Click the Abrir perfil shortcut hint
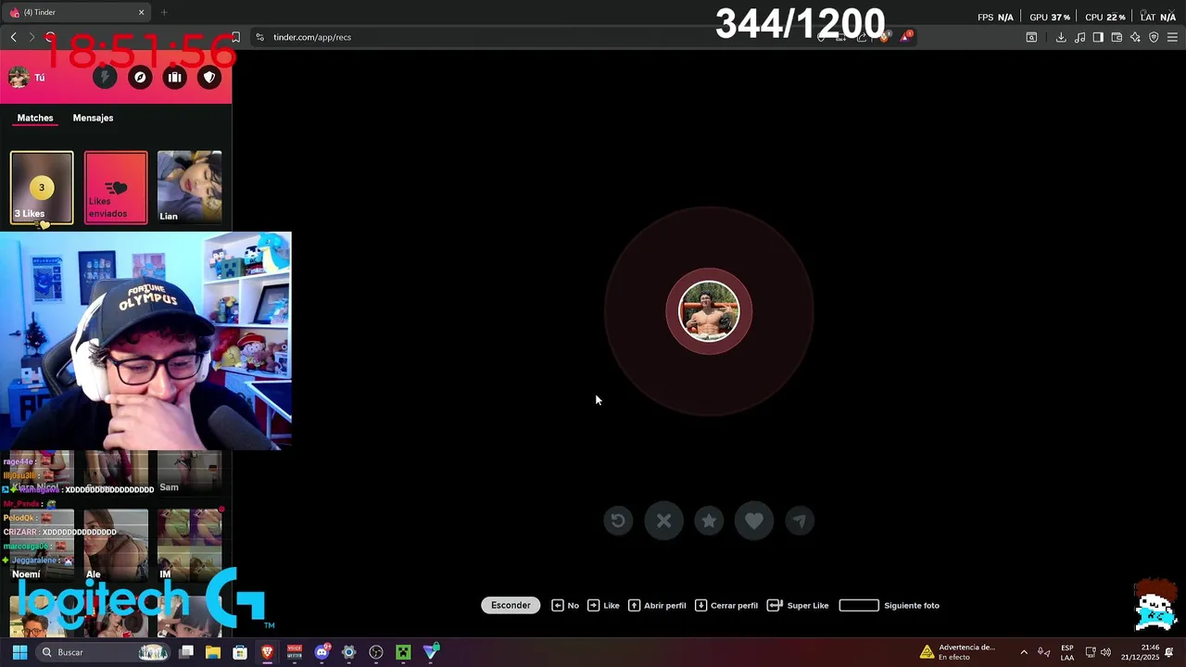Viewport: 1186px width, 667px height. pos(657,605)
